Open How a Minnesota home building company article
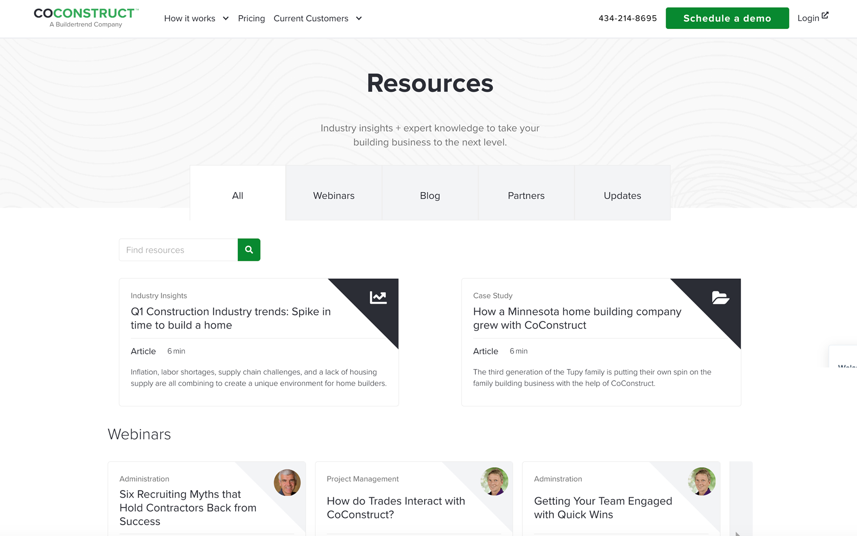Image resolution: width=857 pixels, height=536 pixels. click(x=577, y=318)
